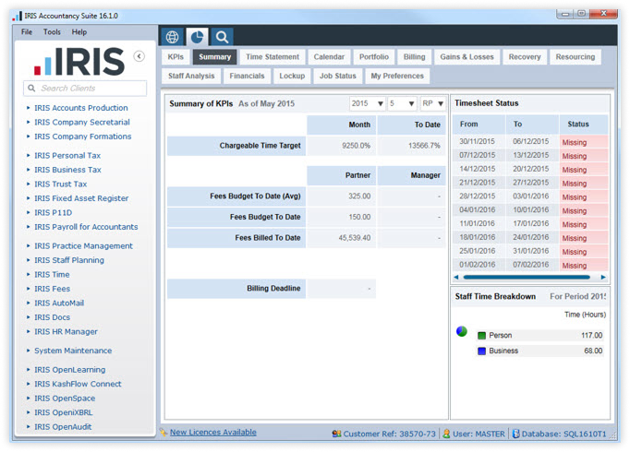
Task: Open the globe web view icon
Action: pyautogui.click(x=173, y=37)
